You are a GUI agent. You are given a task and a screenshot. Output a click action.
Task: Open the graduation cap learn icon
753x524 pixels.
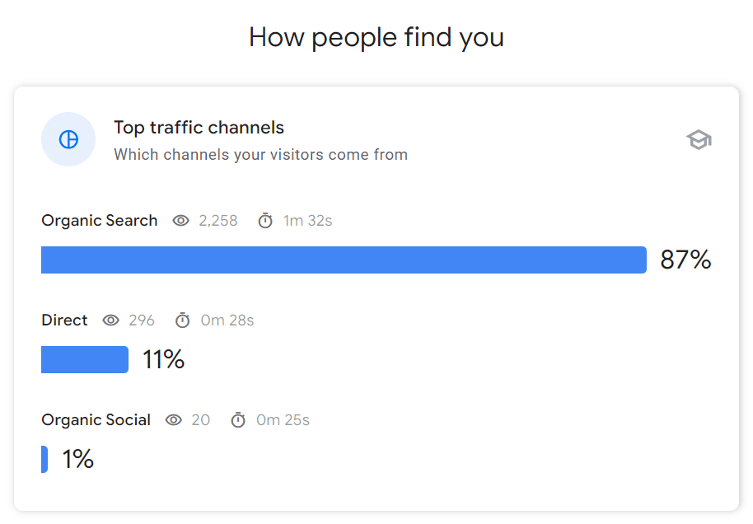699,140
